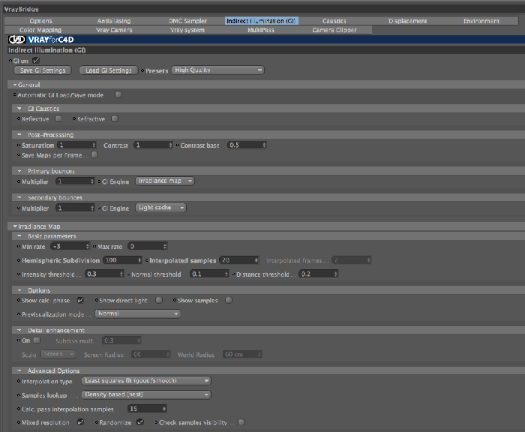Switch to the DMC Sampler tab
Screen dimensions: 525x432
[187, 21]
